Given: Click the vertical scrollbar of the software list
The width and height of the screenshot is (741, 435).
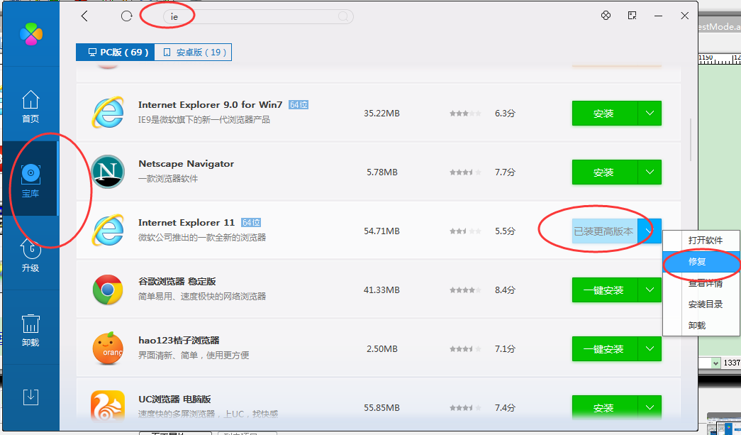Looking at the screenshot, I should (x=691, y=139).
